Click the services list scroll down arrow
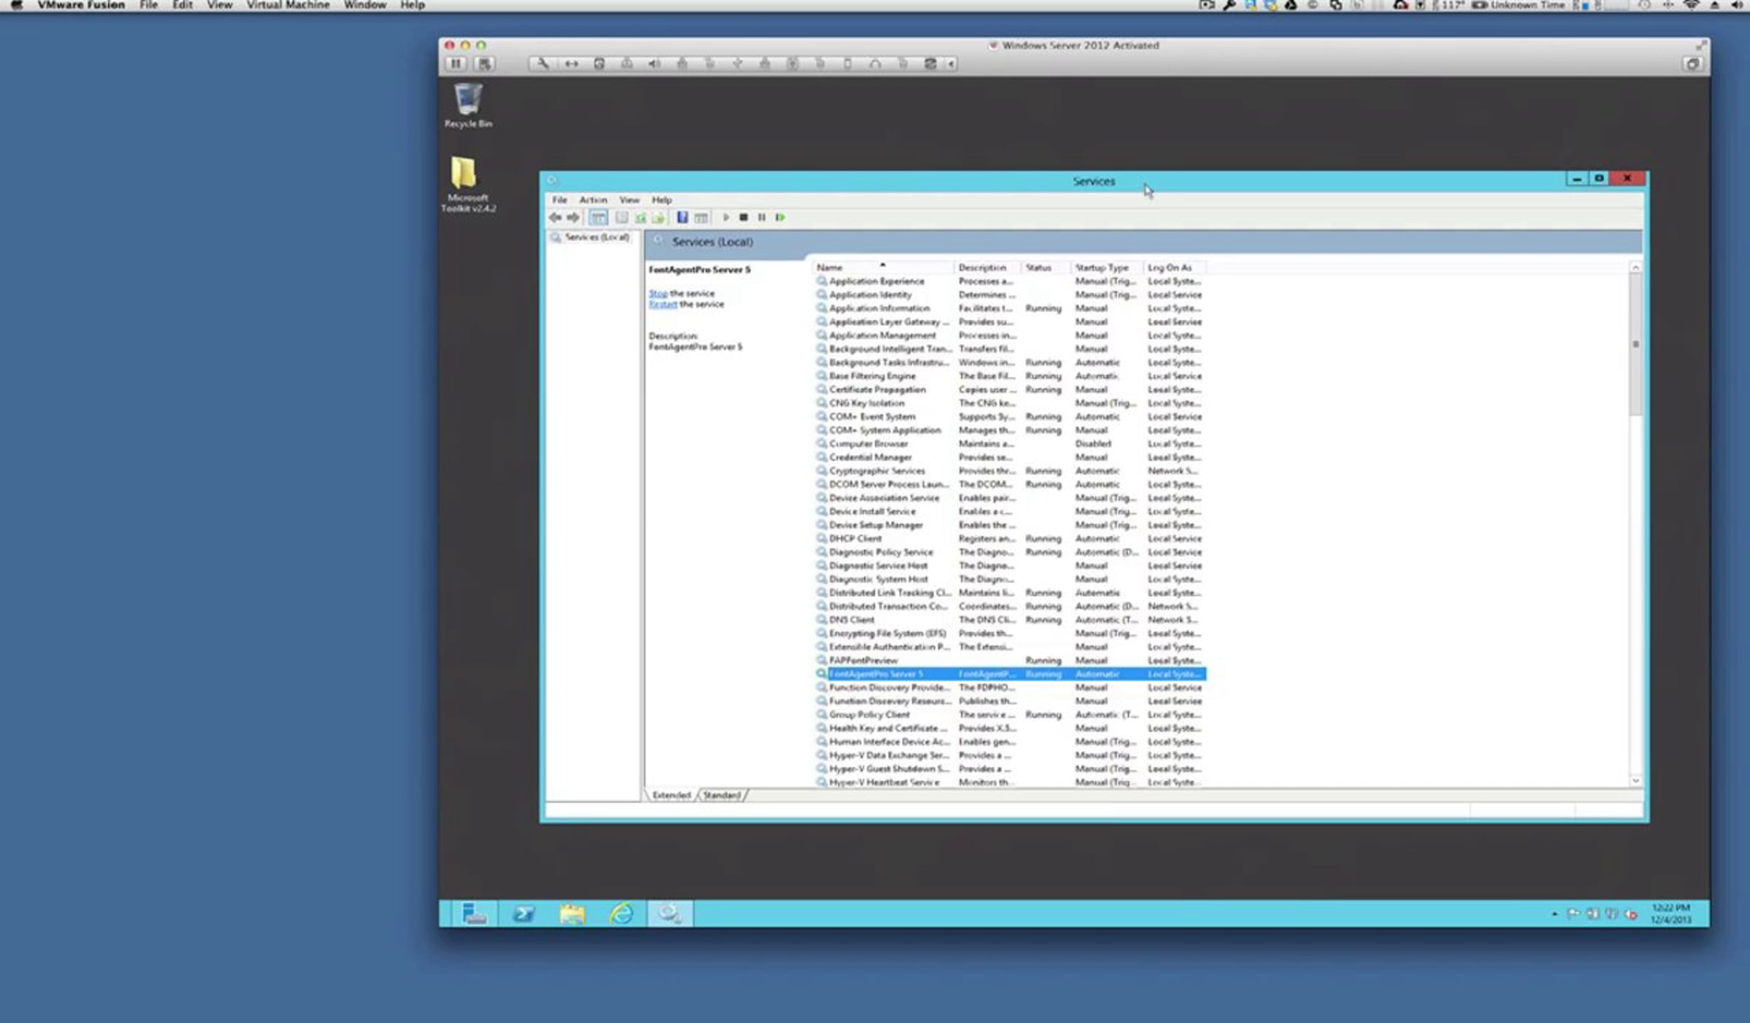 pos(1636,781)
